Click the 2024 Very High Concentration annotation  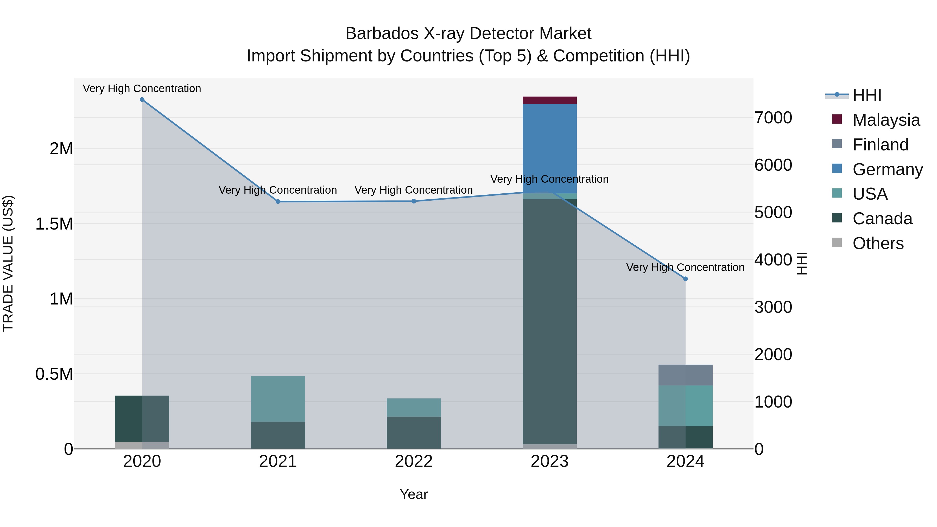(685, 267)
